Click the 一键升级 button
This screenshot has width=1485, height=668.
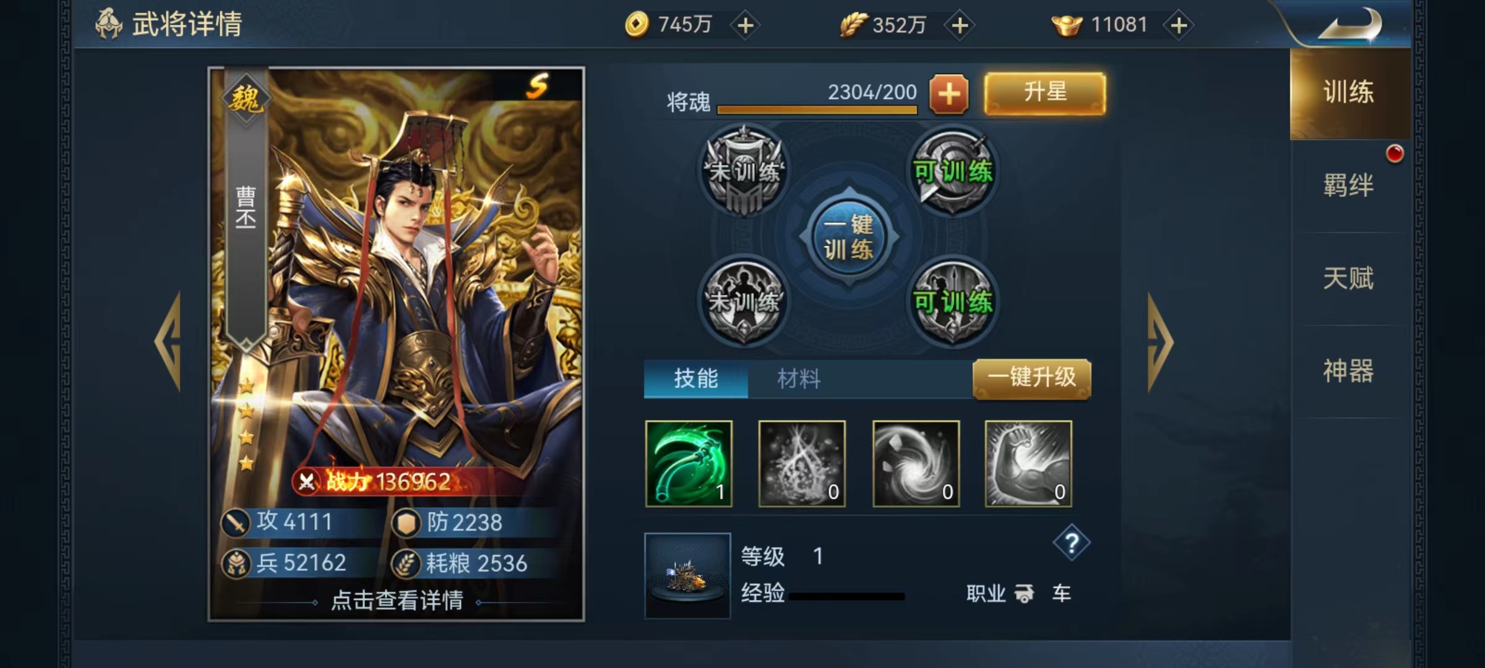click(x=1032, y=378)
